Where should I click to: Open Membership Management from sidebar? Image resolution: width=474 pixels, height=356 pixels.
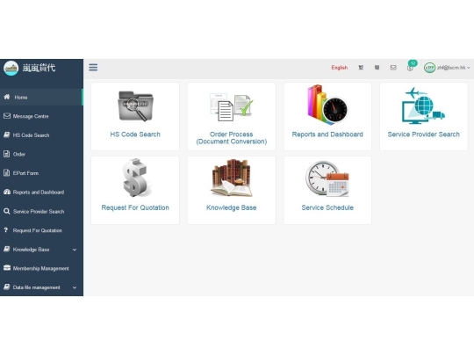tap(41, 268)
